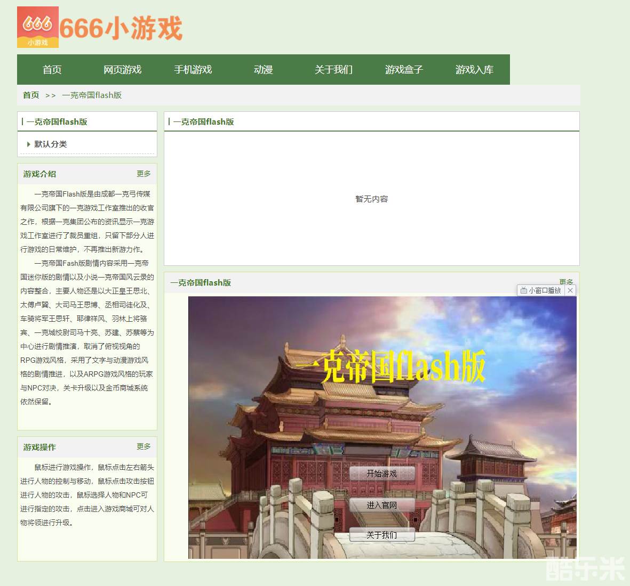Click 游戏入库 in the navigation bar
Screen dimensions: 630x586
pos(474,70)
